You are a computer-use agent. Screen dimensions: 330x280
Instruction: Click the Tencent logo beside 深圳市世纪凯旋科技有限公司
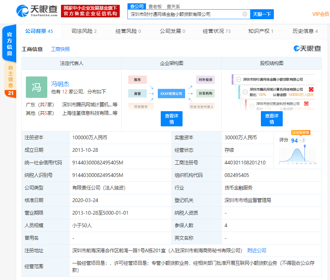(x=306, y=103)
